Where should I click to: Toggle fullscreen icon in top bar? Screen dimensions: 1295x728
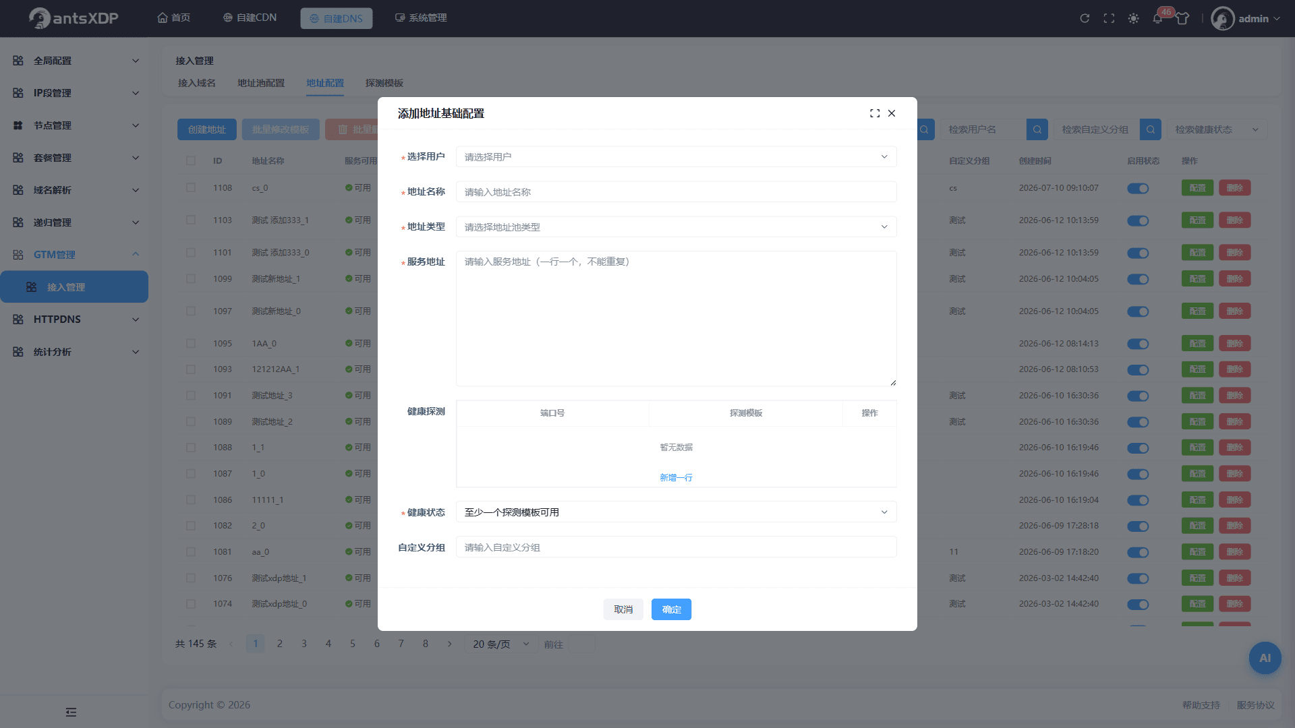(x=1109, y=18)
